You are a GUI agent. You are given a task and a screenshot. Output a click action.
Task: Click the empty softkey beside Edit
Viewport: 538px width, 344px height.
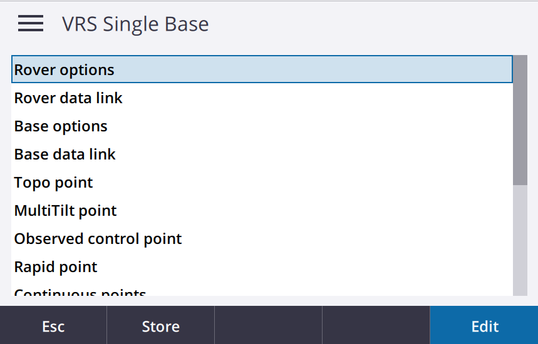pos(376,325)
